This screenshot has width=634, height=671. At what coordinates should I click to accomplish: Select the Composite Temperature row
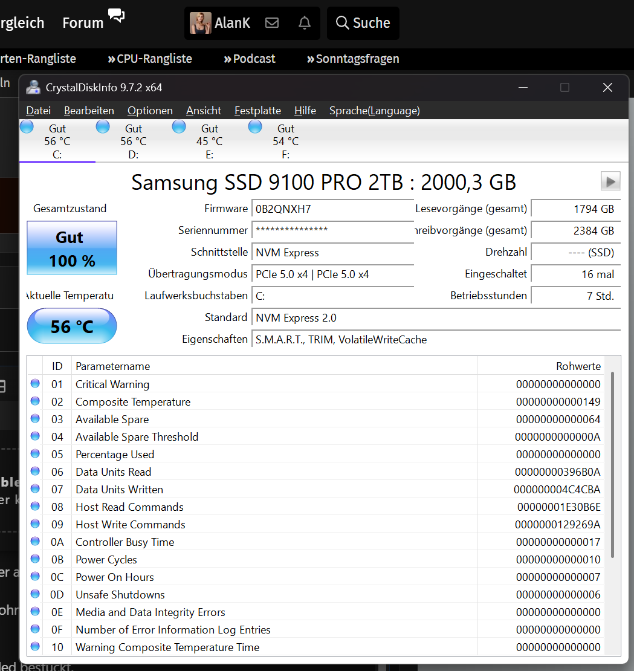click(315, 402)
